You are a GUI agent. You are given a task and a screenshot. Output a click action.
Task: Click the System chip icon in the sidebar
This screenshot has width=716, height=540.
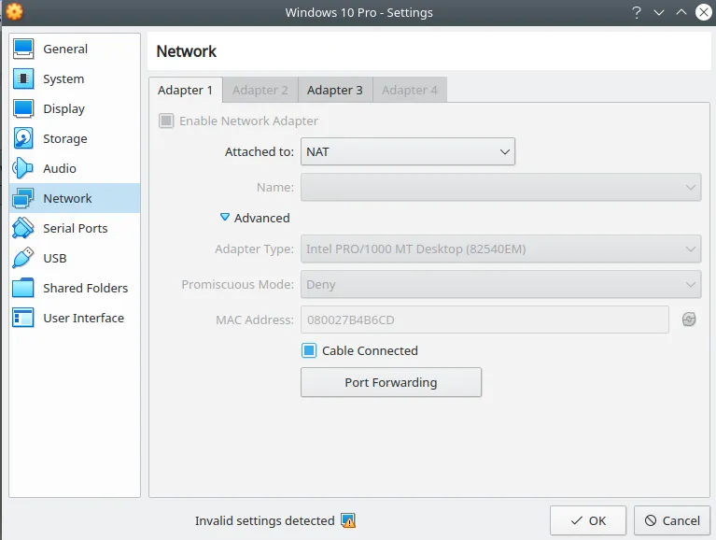click(23, 78)
